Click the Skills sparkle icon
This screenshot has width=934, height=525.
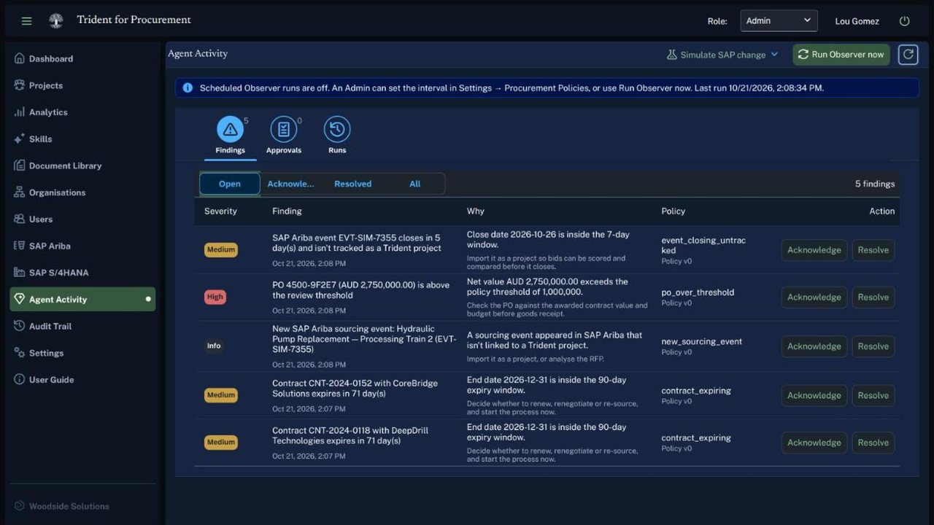pos(20,139)
